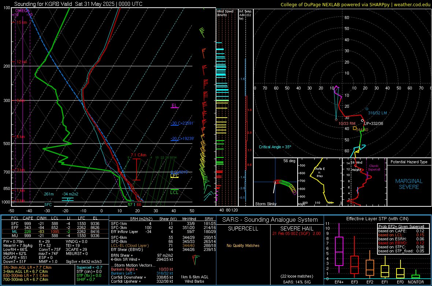
Task: Click the 'SARS: 14% SIG' text
Action: pyautogui.click(x=297, y=282)
